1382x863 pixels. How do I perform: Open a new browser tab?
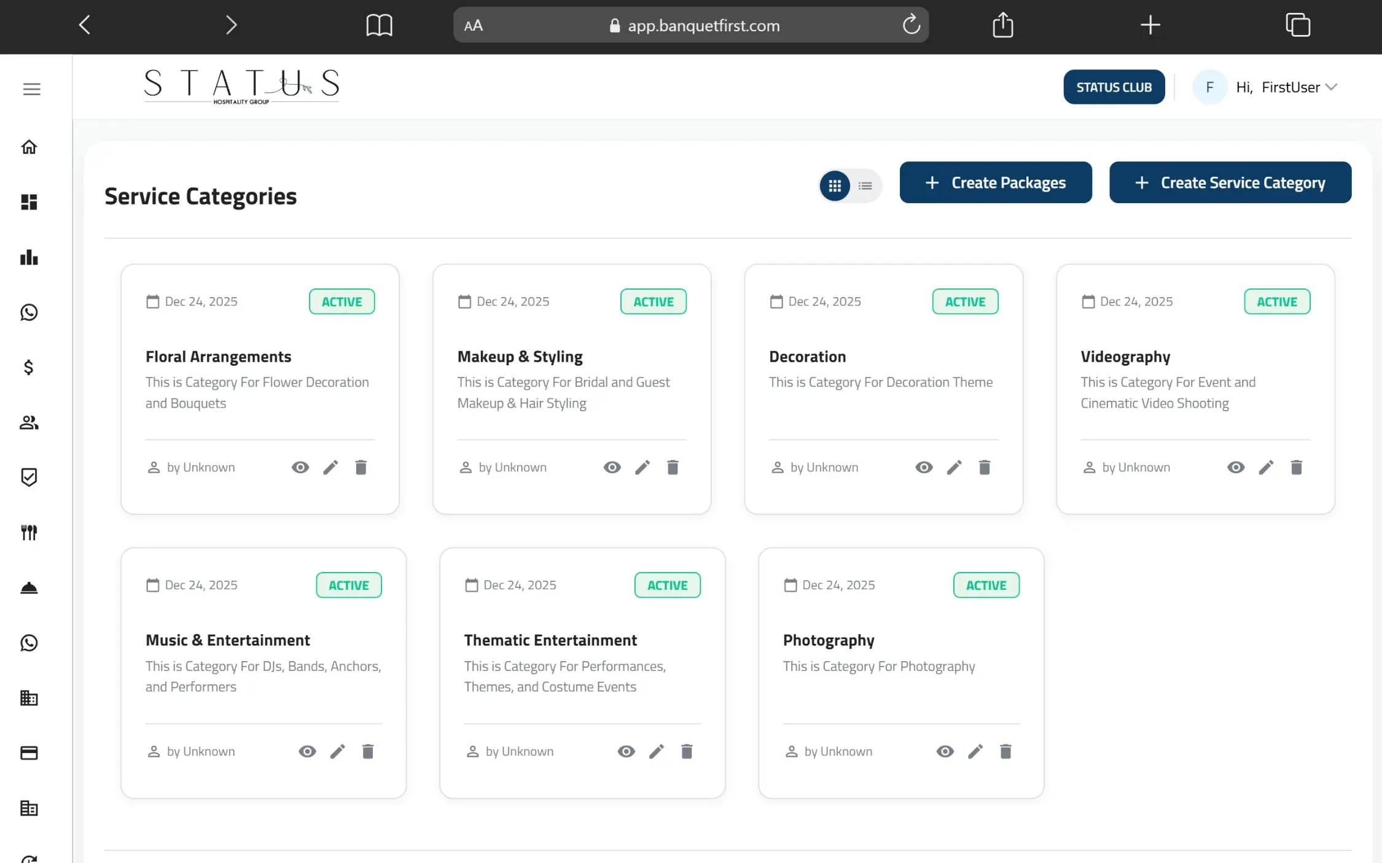click(1149, 25)
